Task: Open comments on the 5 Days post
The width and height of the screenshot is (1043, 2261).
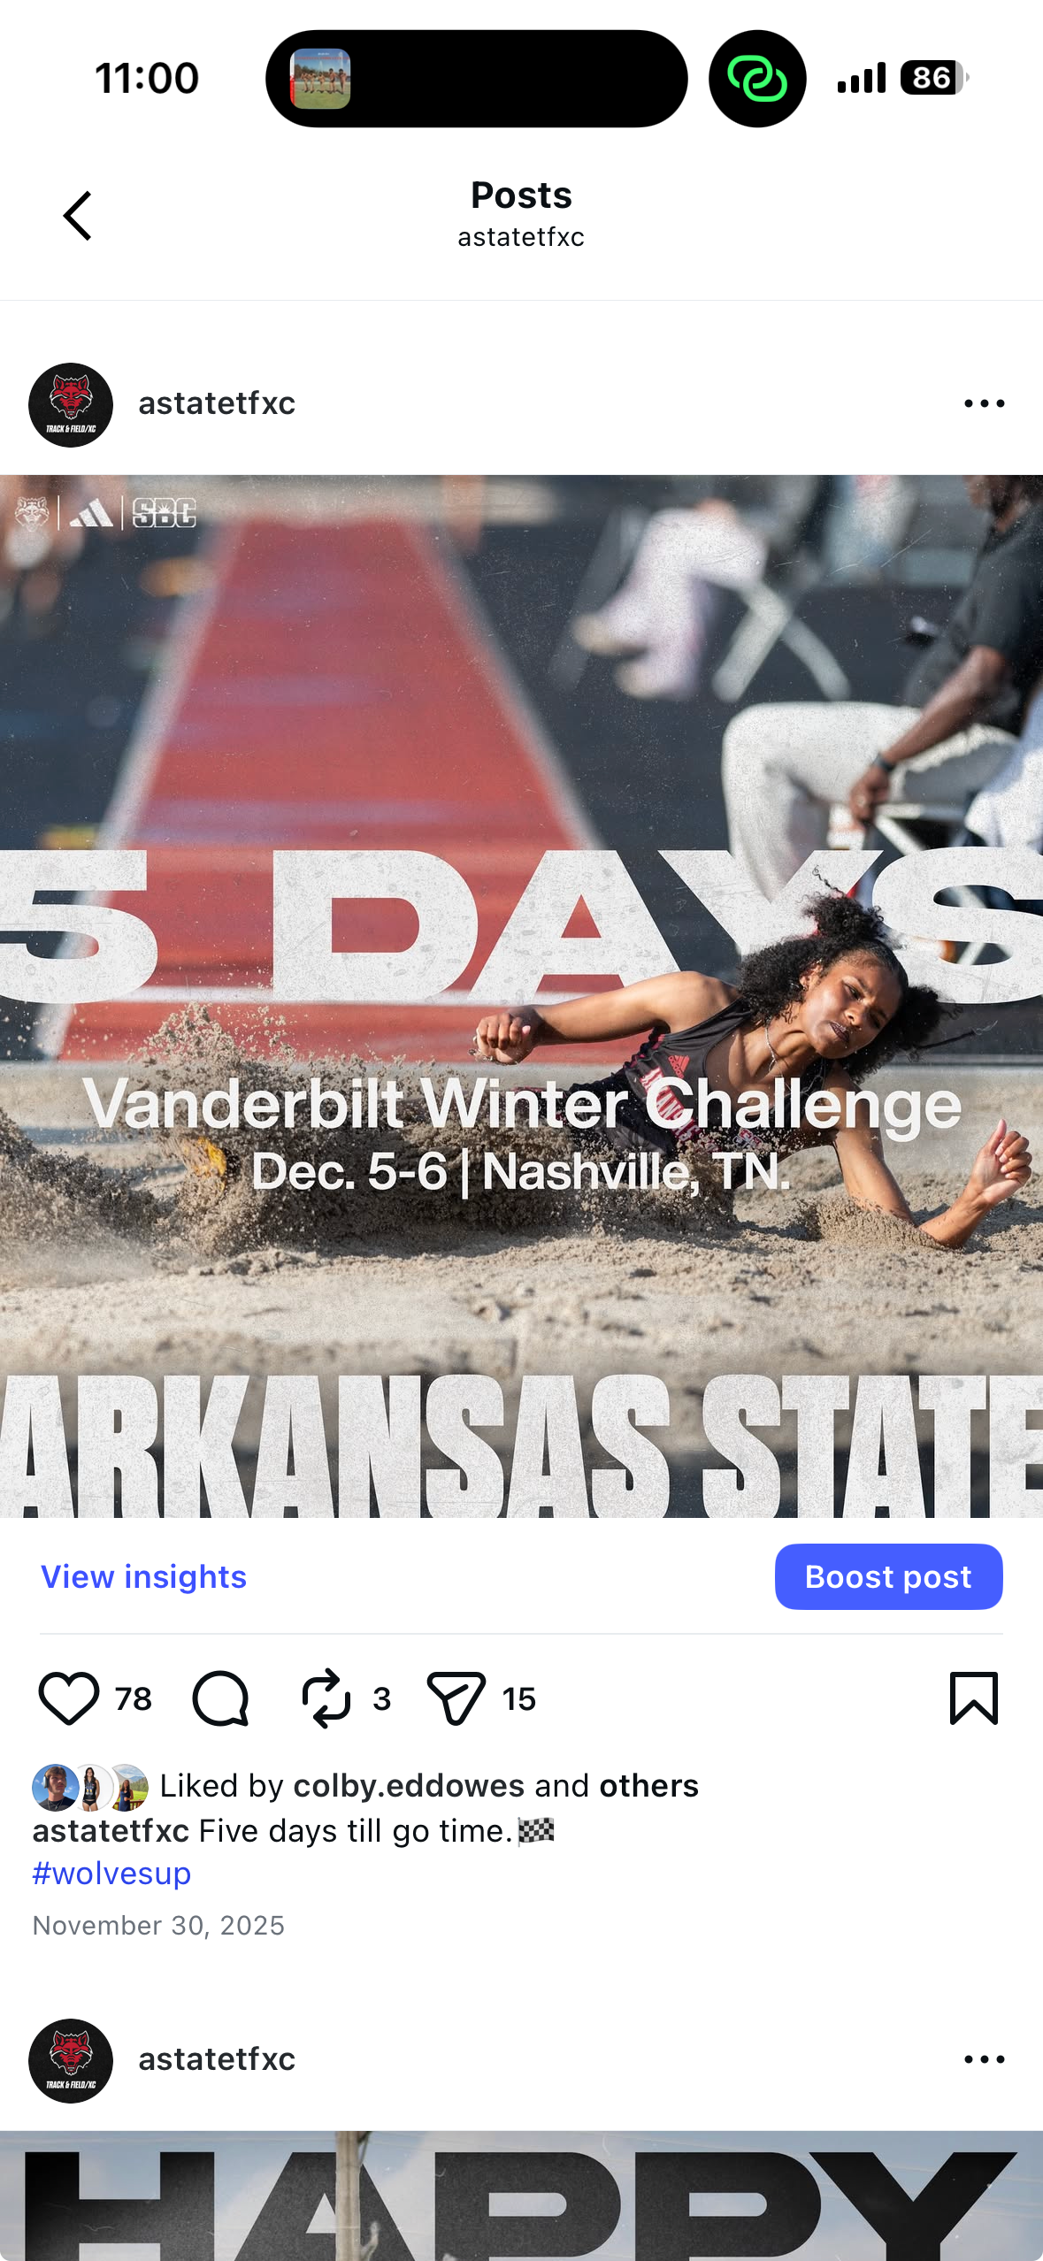Action: click(x=221, y=1698)
